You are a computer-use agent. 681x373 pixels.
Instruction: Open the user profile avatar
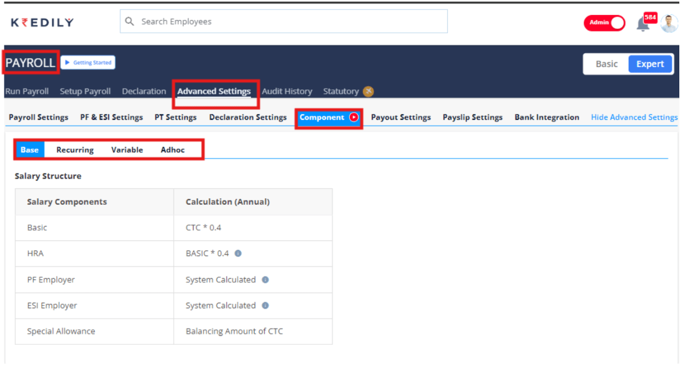point(668,22)
